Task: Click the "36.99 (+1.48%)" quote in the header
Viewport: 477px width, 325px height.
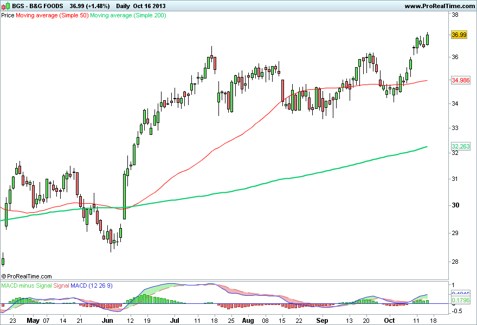Action: click(x=89, y=6)
